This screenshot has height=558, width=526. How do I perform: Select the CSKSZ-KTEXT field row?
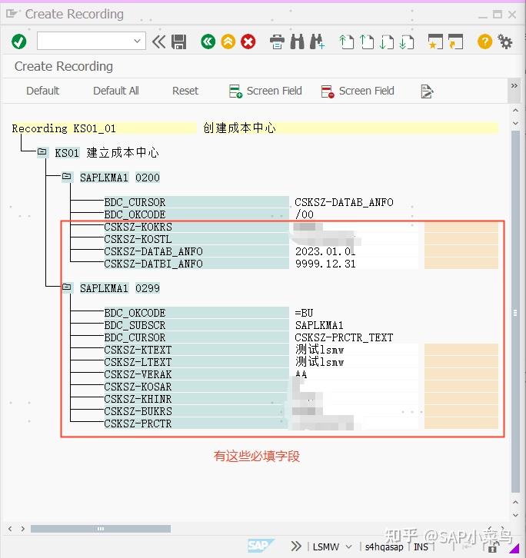click(x=196, y=350)
